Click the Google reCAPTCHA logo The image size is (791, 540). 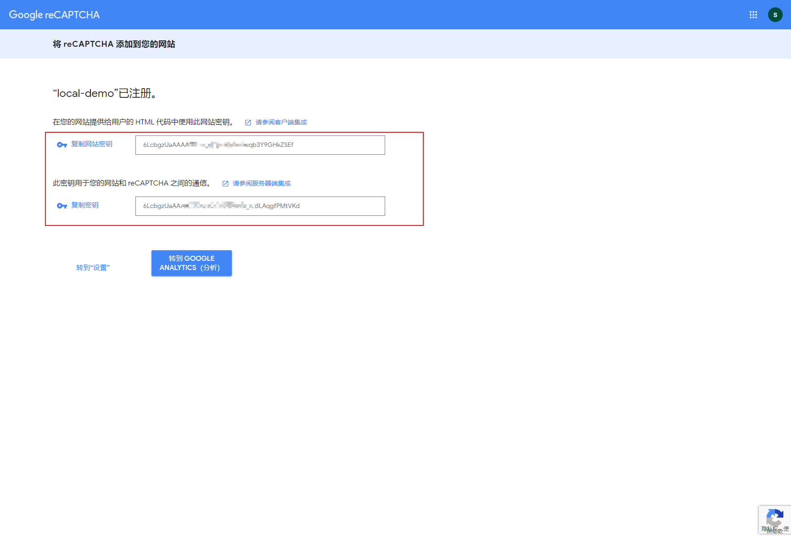[54, 15]
